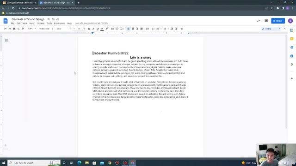Open the Extensions menu
Image resolution: width=296 pixels, height=166 pixels.
click(60, 24)
